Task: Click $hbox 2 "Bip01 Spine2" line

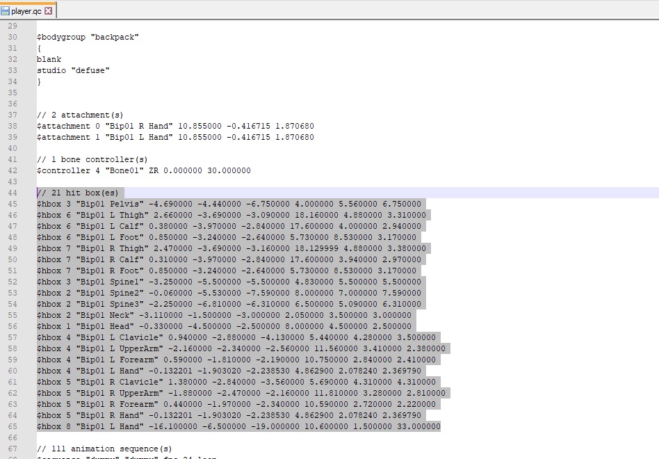Action: [x=229, y=293]
